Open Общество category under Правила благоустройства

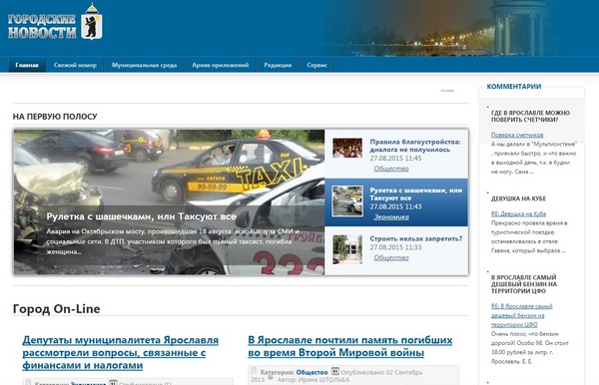pyautogui.click(x=391, y=169)
